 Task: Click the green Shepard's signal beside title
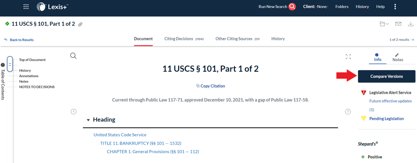click(7, 24)
